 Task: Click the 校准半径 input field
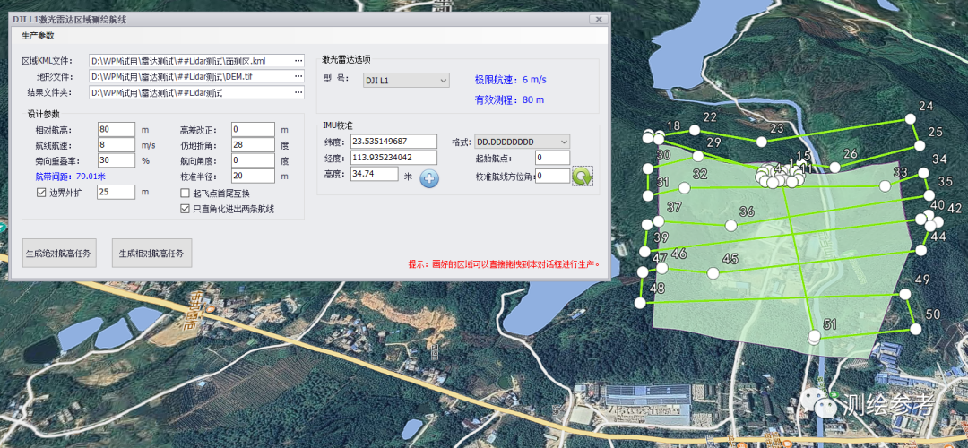coord(253,176)
